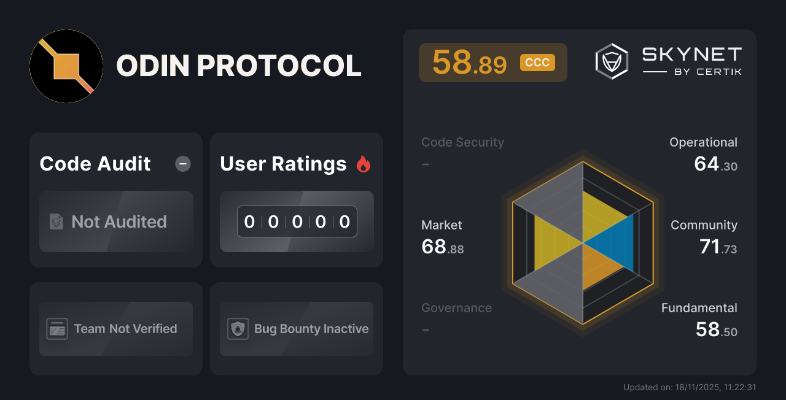Click the shield icon next to Not Audited
Image resolution: width=786 pixels, height=400 pixels.
pyautogui.click(x=56, y=222)
